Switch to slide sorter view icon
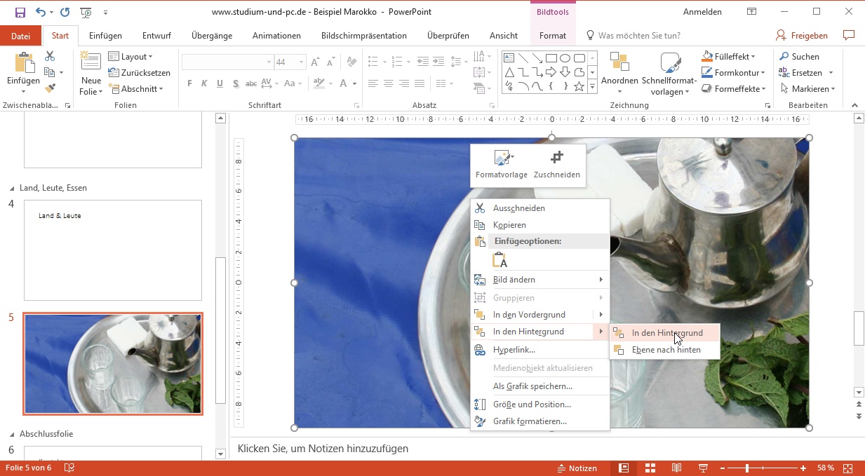This screenshot has height=476, width=865. (650, 468)
